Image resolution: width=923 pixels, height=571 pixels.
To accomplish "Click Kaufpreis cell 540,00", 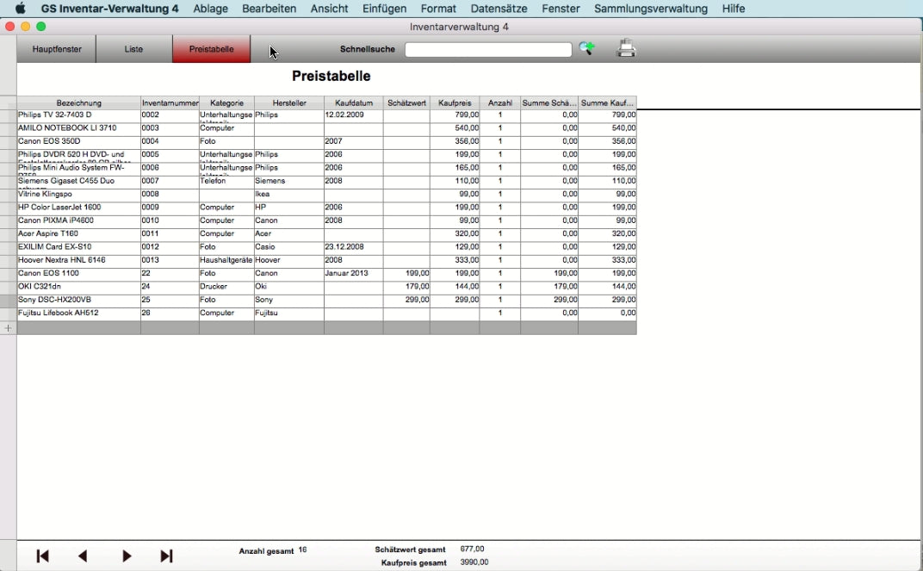I will tap(455, 128).
